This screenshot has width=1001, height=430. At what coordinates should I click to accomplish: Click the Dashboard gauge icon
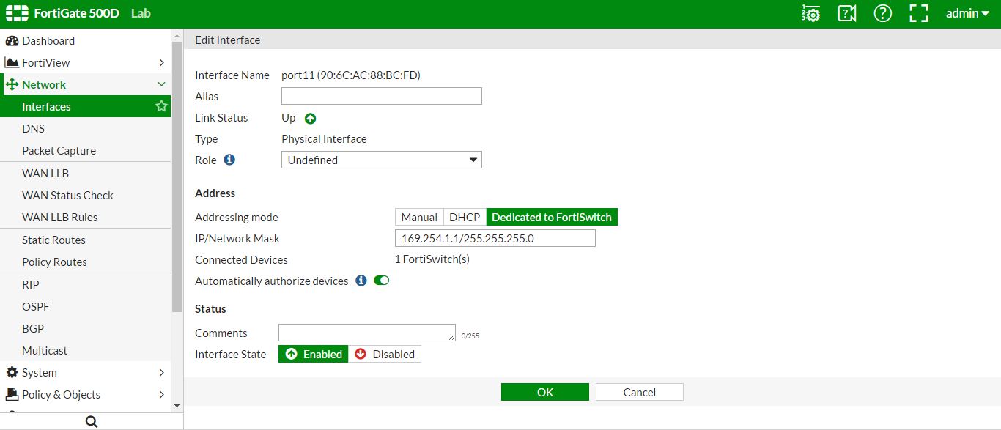[12, 40]
